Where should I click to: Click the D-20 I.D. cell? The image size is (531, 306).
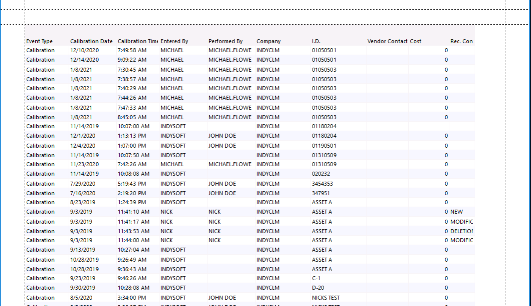click(x=318, y=288)
